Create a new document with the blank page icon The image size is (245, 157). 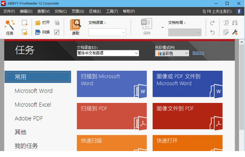24,23
